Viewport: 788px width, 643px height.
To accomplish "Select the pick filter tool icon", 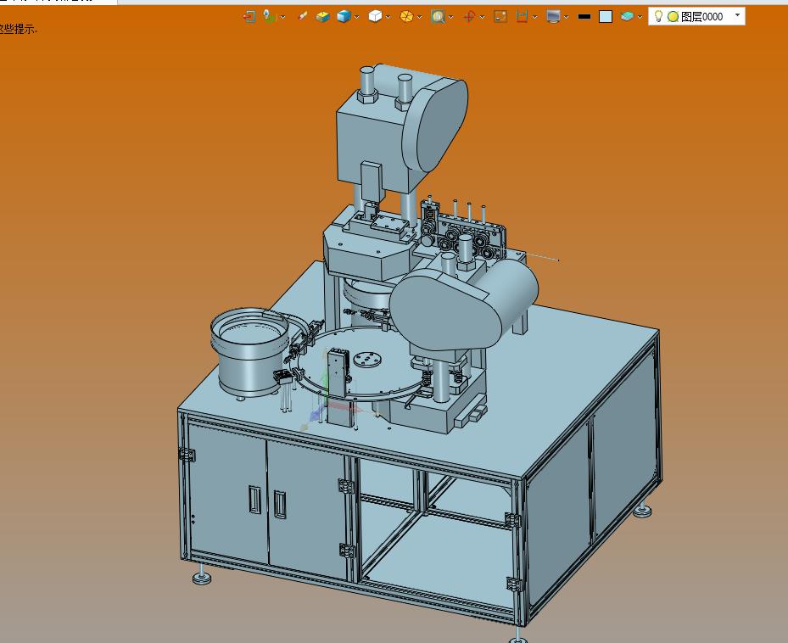I will (270, 17).
